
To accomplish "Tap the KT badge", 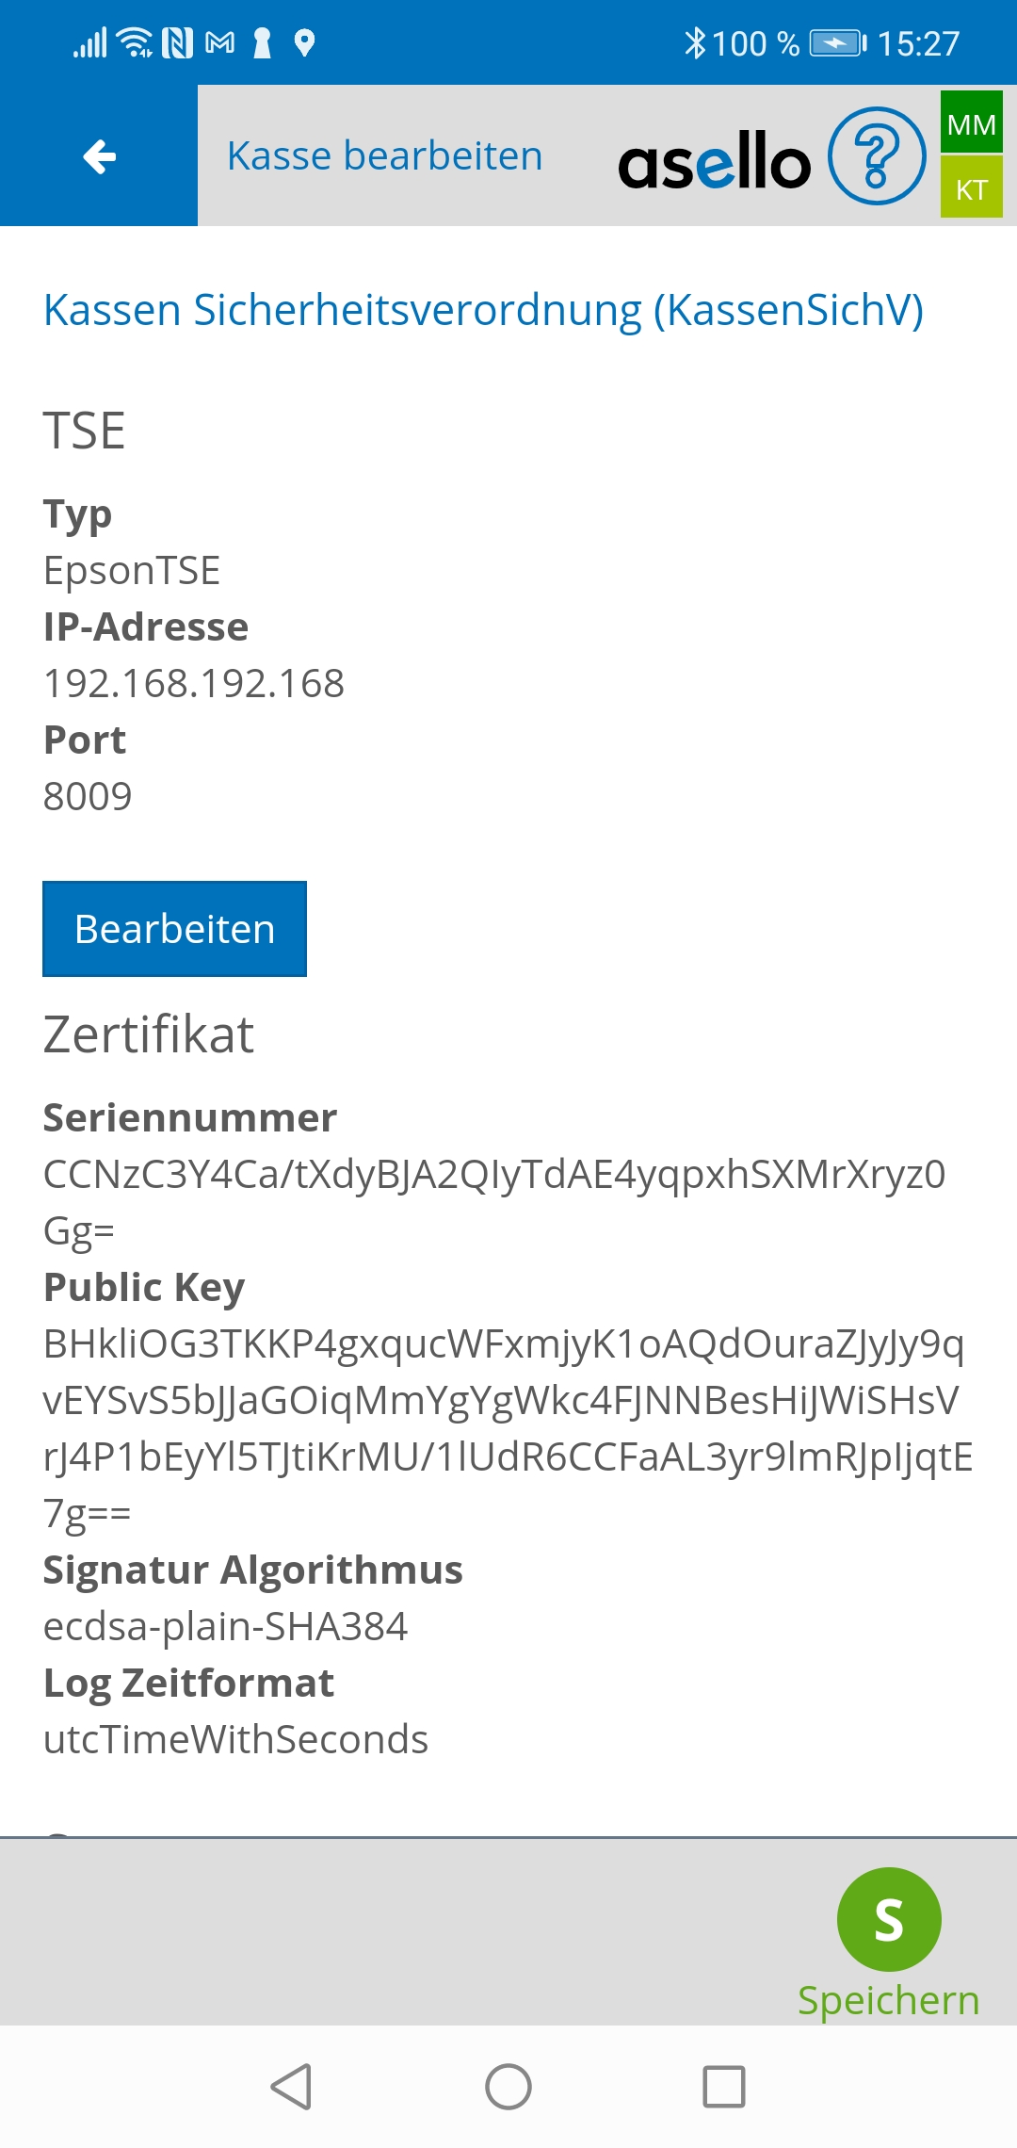I will click(971, 188).
